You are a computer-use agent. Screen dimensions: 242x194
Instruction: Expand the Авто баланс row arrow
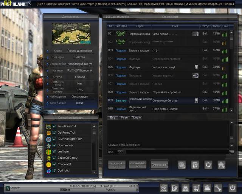click(x=48, y=103)
